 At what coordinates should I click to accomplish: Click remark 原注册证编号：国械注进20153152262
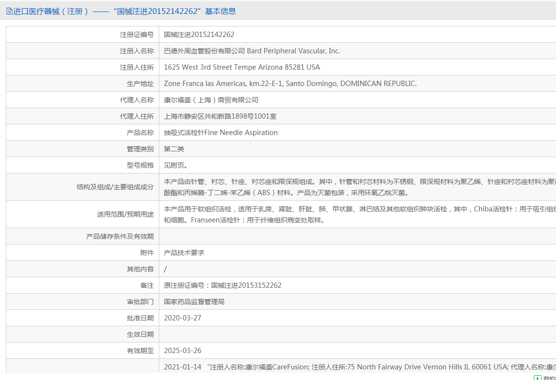[223, 285]
